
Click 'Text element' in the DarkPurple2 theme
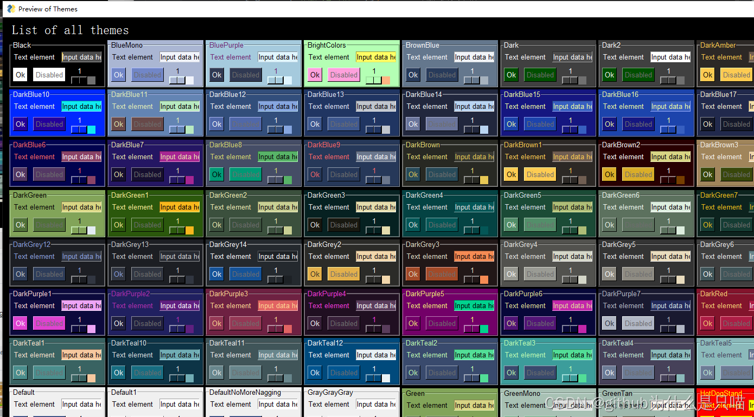click(x=133, y=305)
